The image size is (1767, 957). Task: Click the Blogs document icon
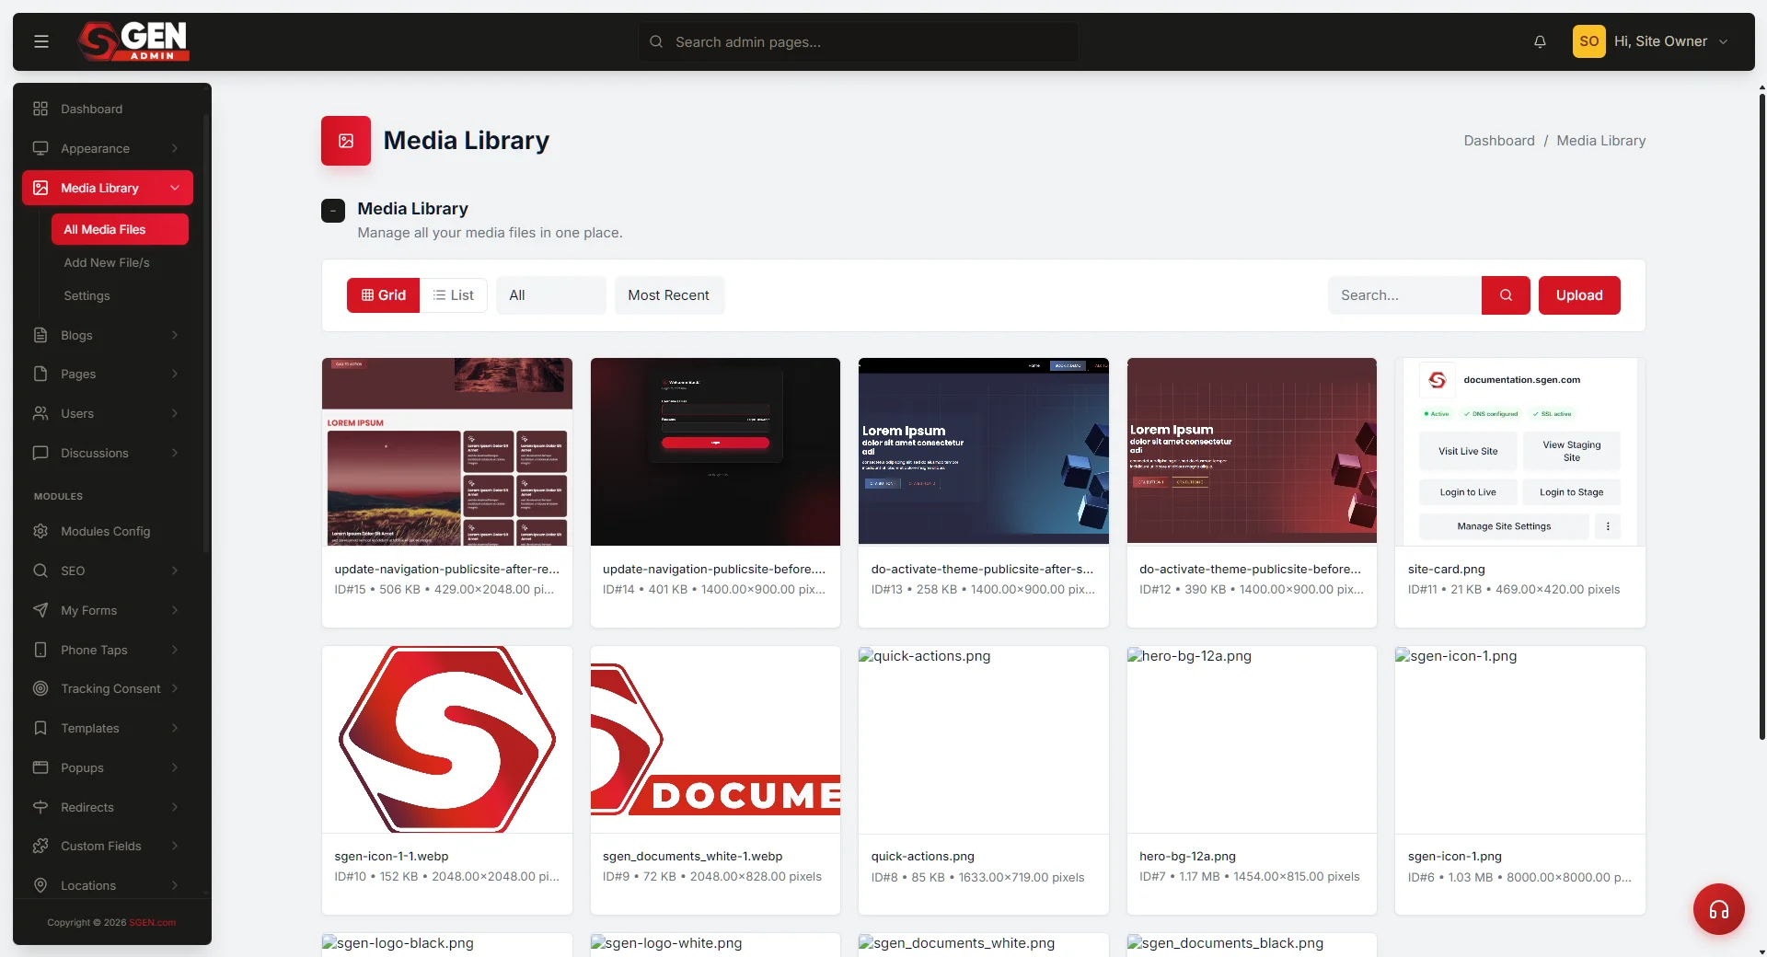coord(40,335)
